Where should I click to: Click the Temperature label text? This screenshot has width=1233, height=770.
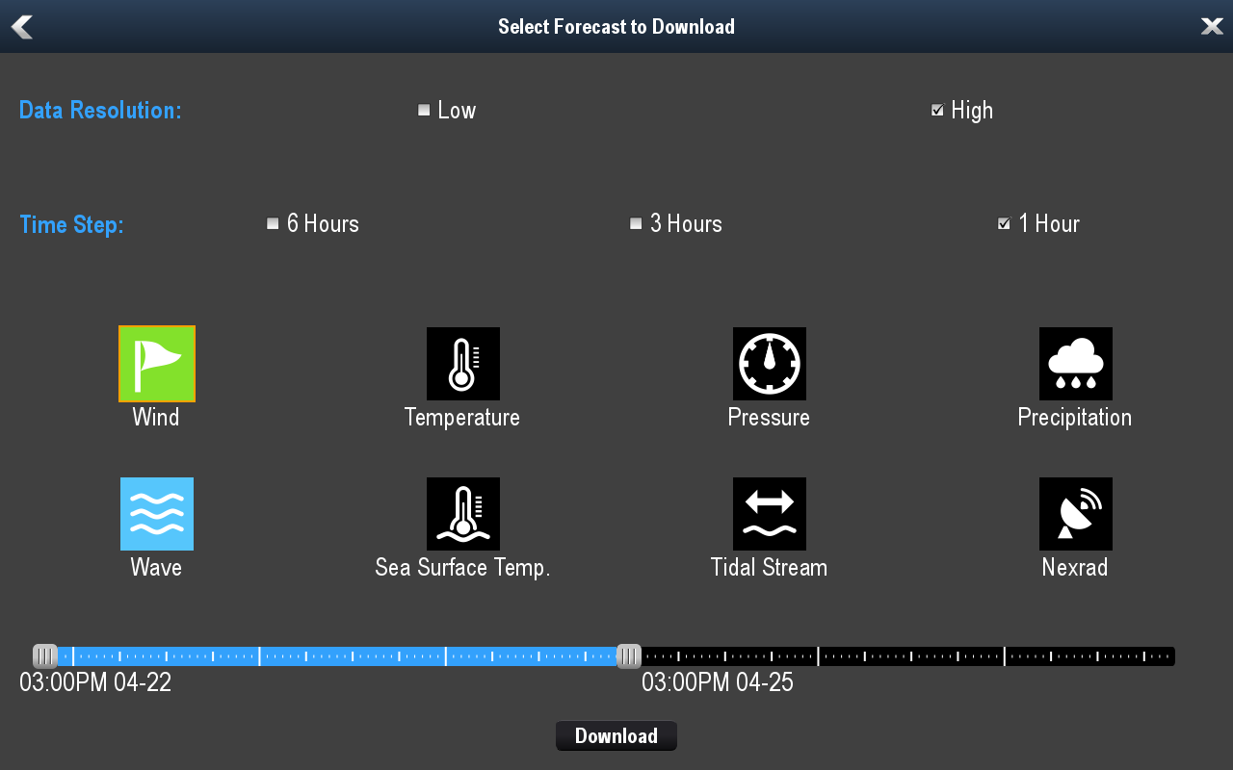coord(462,418)
